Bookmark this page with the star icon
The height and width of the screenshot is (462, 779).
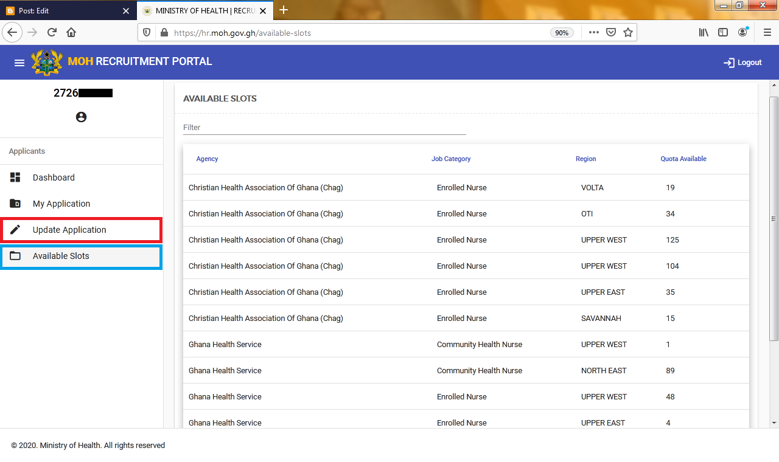(x=628, y=32)
